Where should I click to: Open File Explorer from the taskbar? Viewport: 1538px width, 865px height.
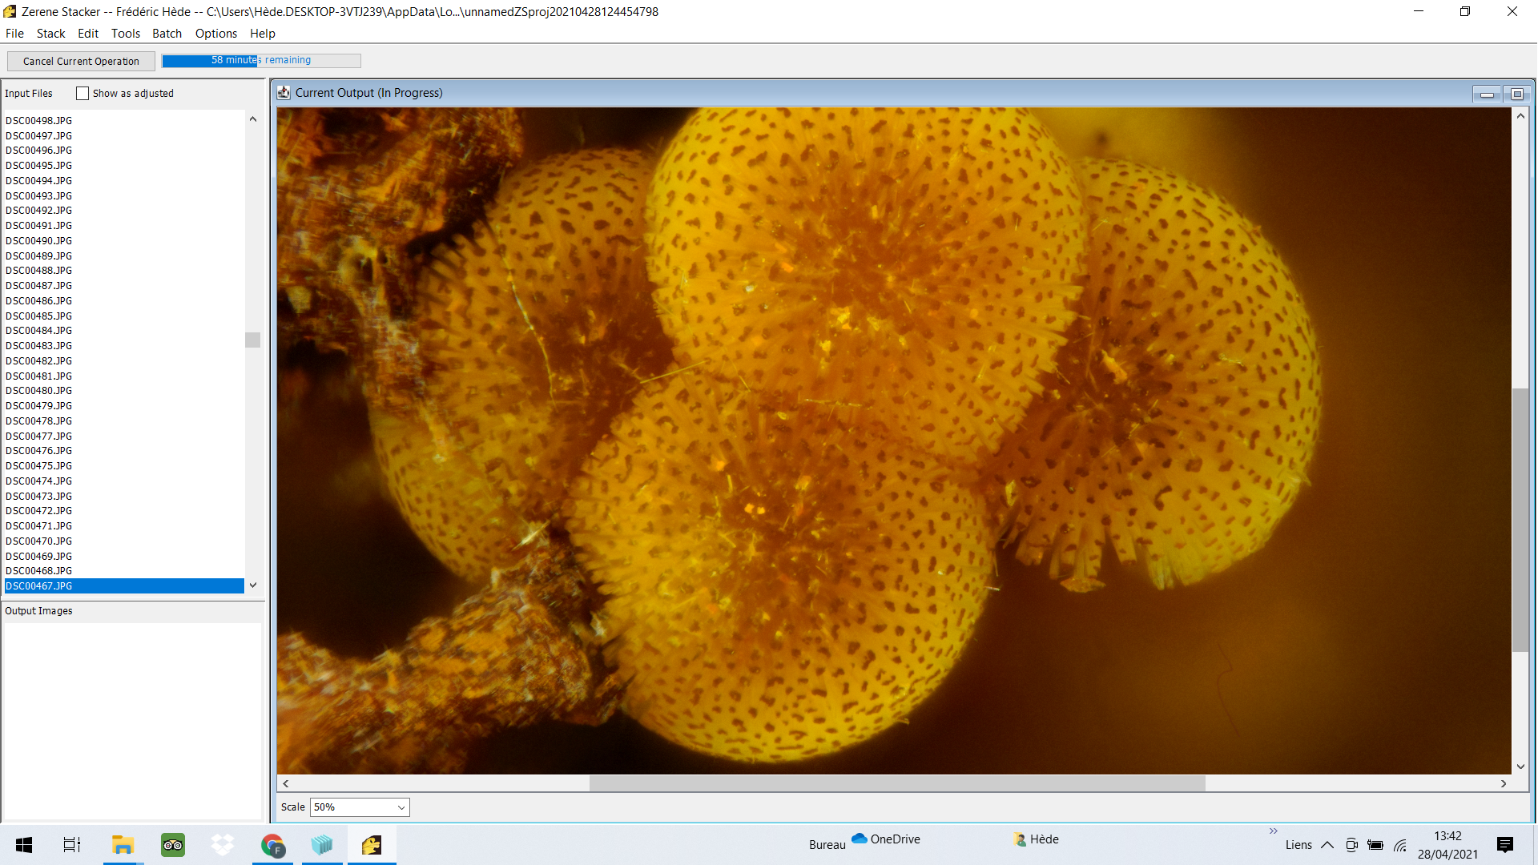pyautogui.click(x=123, y=844)
